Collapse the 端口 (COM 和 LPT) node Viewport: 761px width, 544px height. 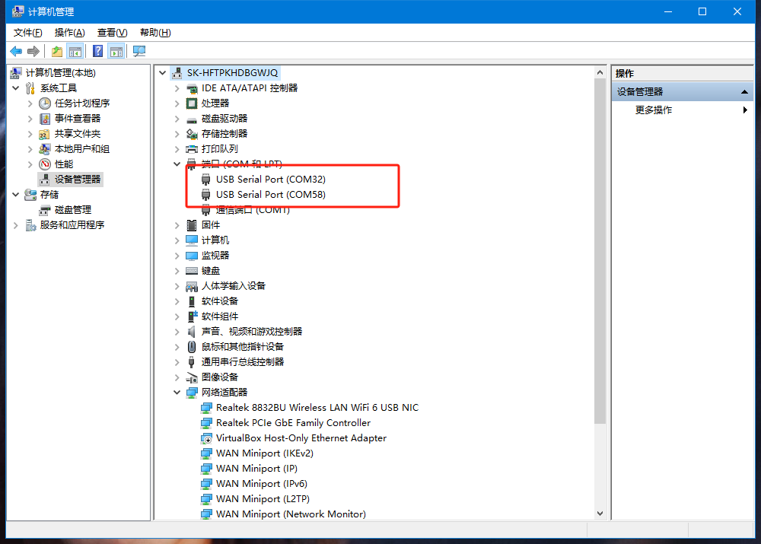(177, 164)
